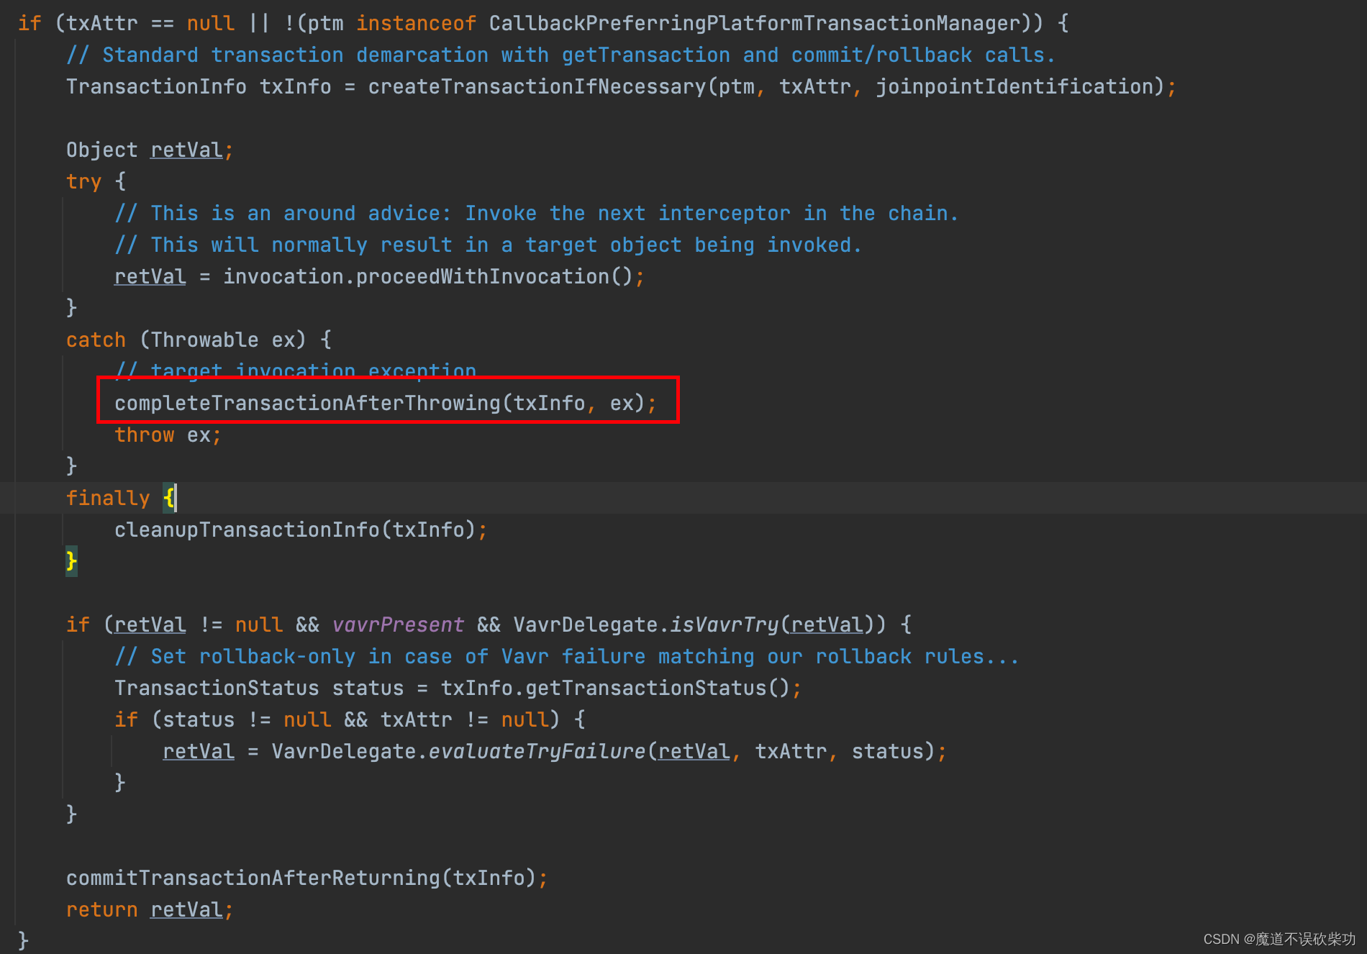
Task: Click 'TransactionStatus status' declaration
Action: tap(259, 689)
